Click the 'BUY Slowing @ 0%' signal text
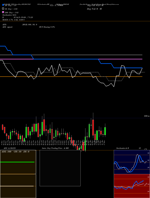150x198 pixels. click(47, 27)
